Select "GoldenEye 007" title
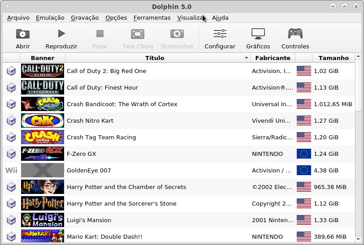This screenshot has height=245, width=364. point(89,170)
